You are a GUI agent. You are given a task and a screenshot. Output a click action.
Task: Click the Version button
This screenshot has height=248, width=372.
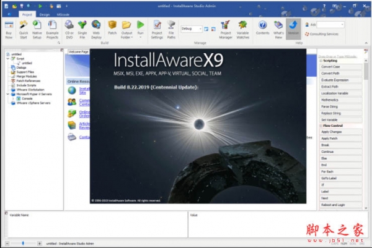pyautogui.click(x=293, y=29)
